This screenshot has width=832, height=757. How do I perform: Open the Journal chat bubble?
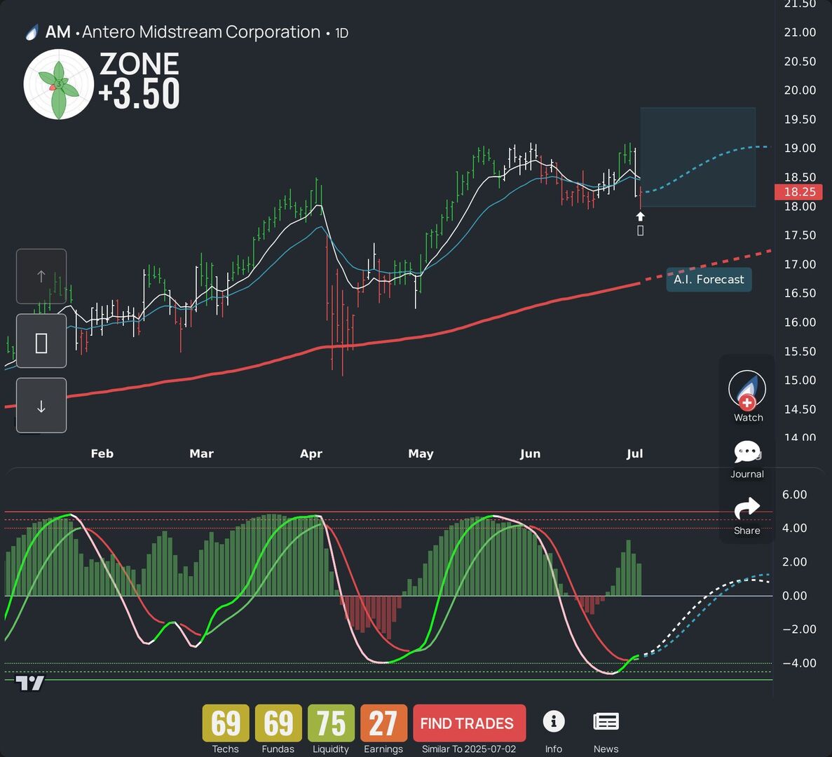(747, 453)
